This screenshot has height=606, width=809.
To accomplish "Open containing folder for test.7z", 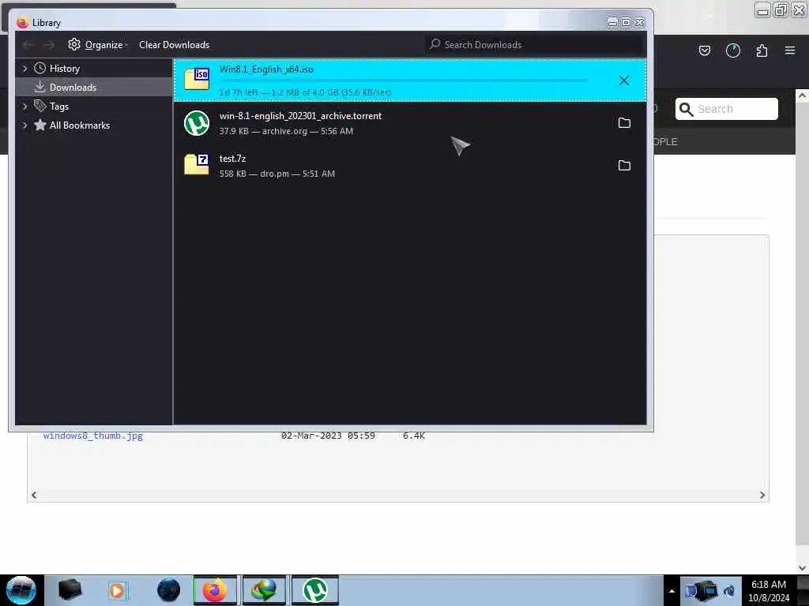I will (624, 166).
